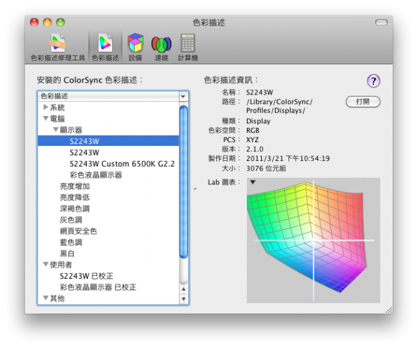Image resolution: width=417 pixels, height=348 pixels.
Task: Click the 種類 value Display
Action: 258,121
